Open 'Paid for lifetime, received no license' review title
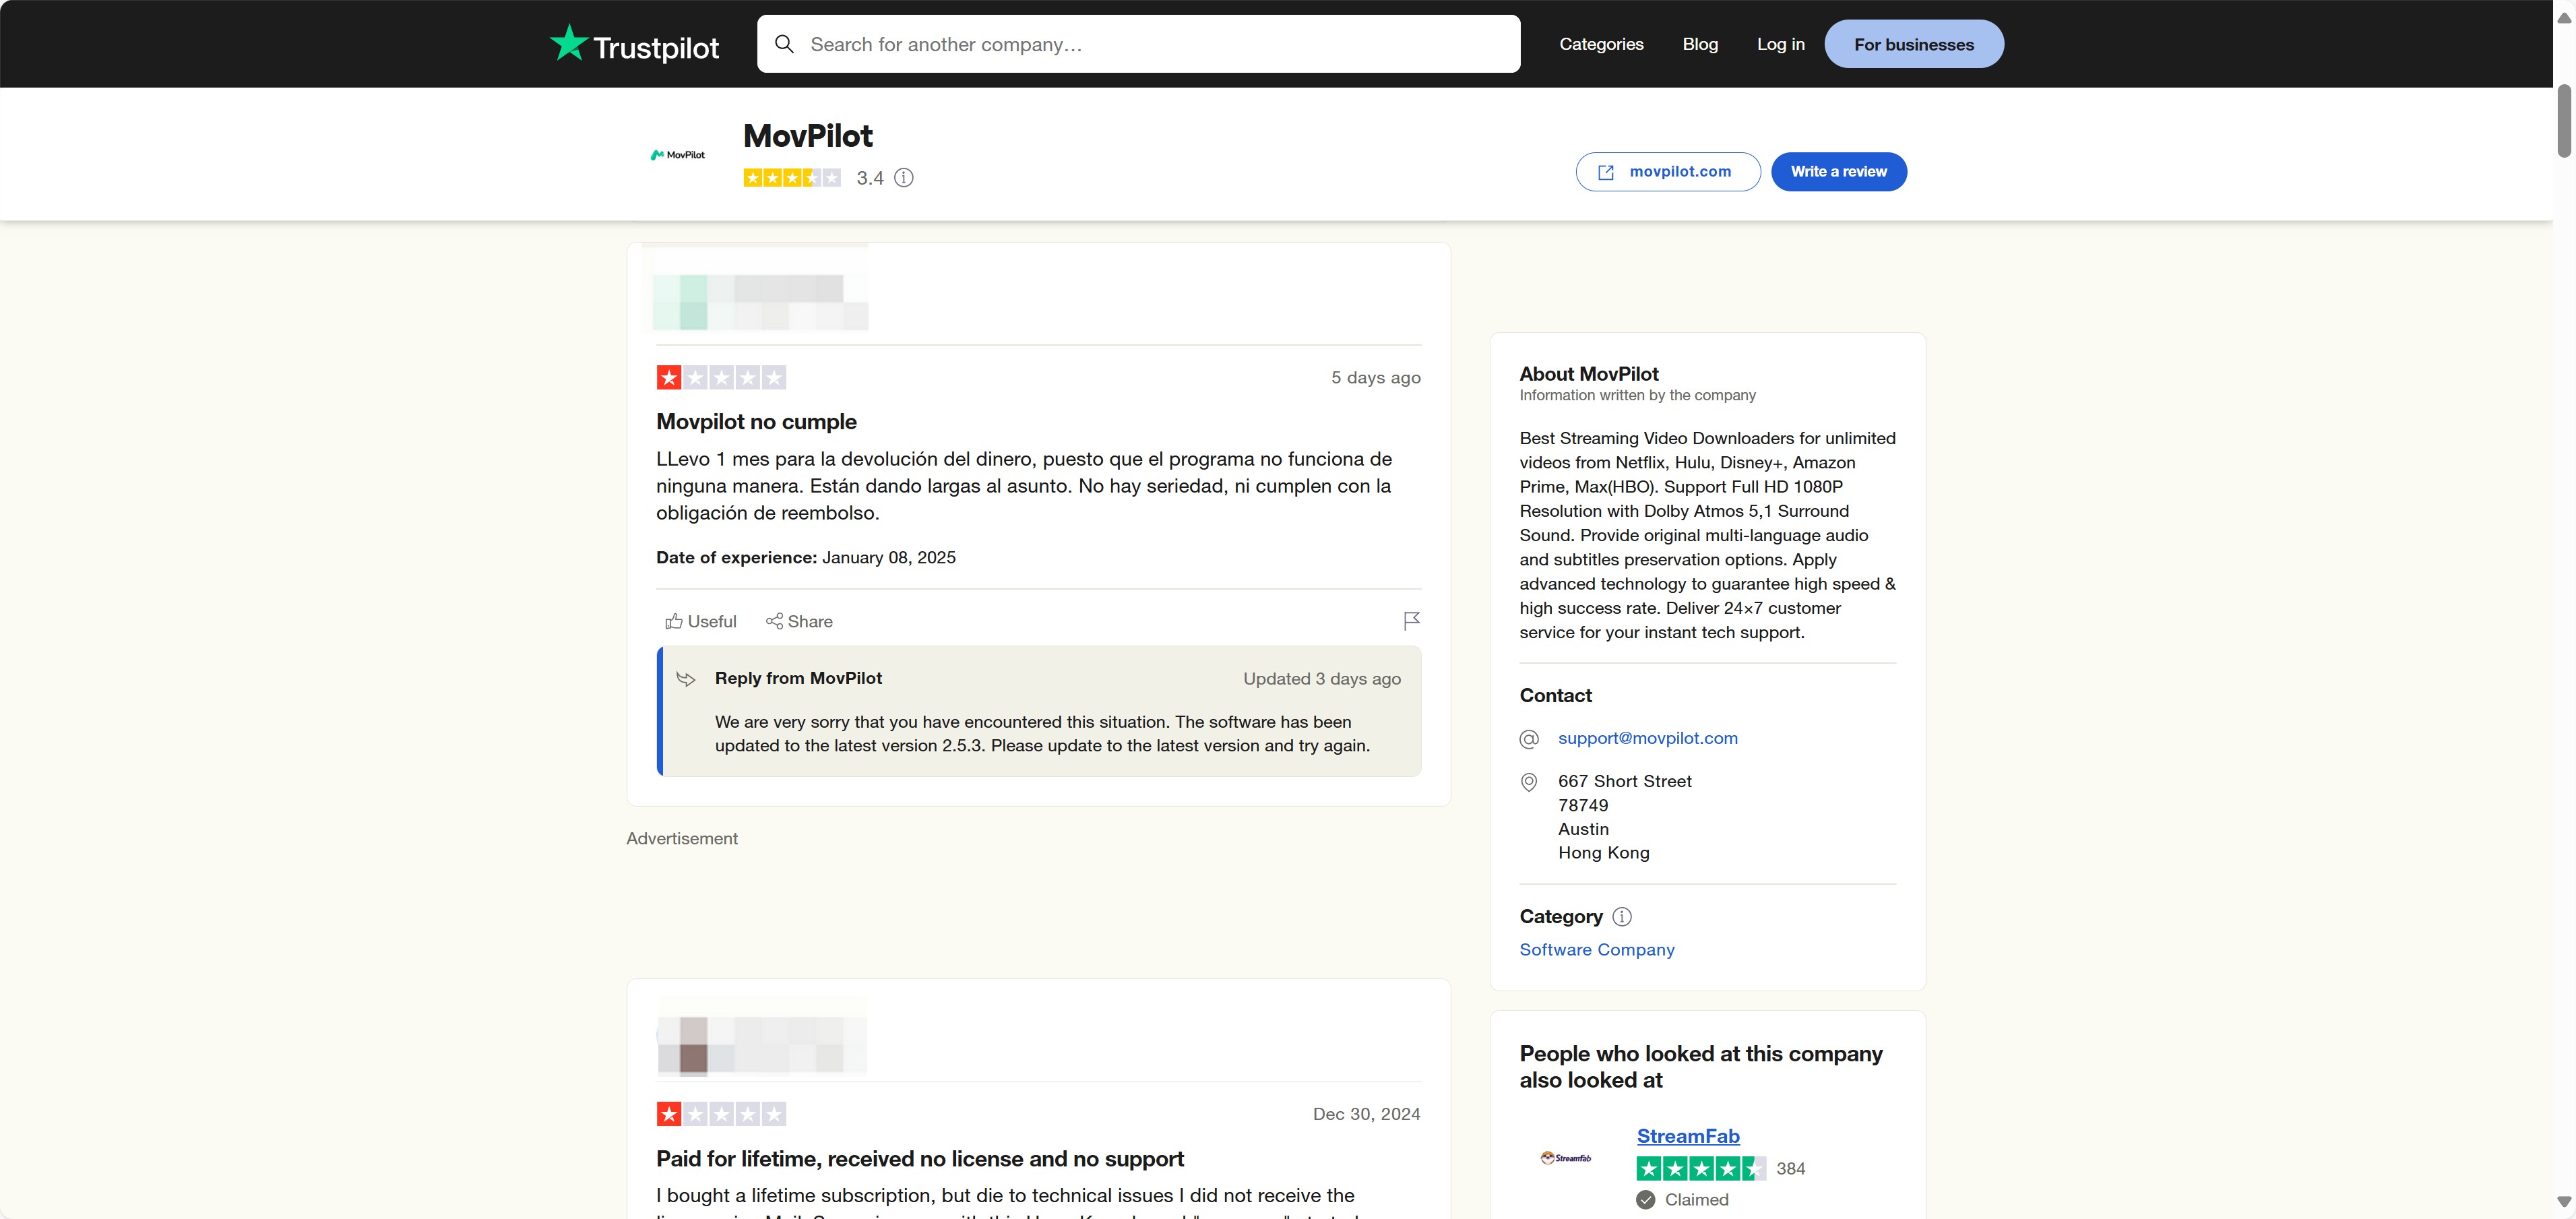Image resolution: width=2576 pixels, height=1219 pixels. coord(919,1158)
